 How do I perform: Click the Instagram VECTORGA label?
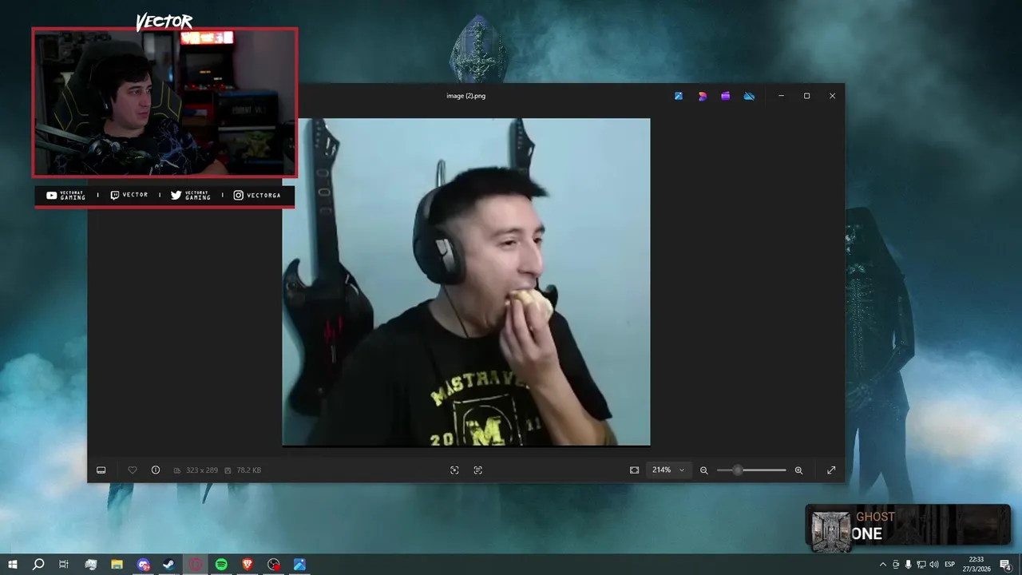pos(257,196)
